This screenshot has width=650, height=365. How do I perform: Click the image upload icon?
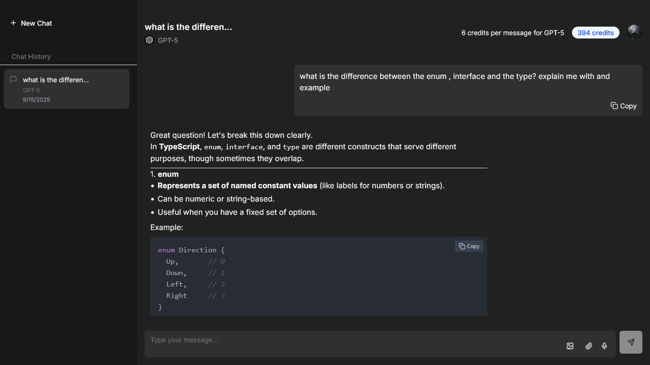(570, 346)
